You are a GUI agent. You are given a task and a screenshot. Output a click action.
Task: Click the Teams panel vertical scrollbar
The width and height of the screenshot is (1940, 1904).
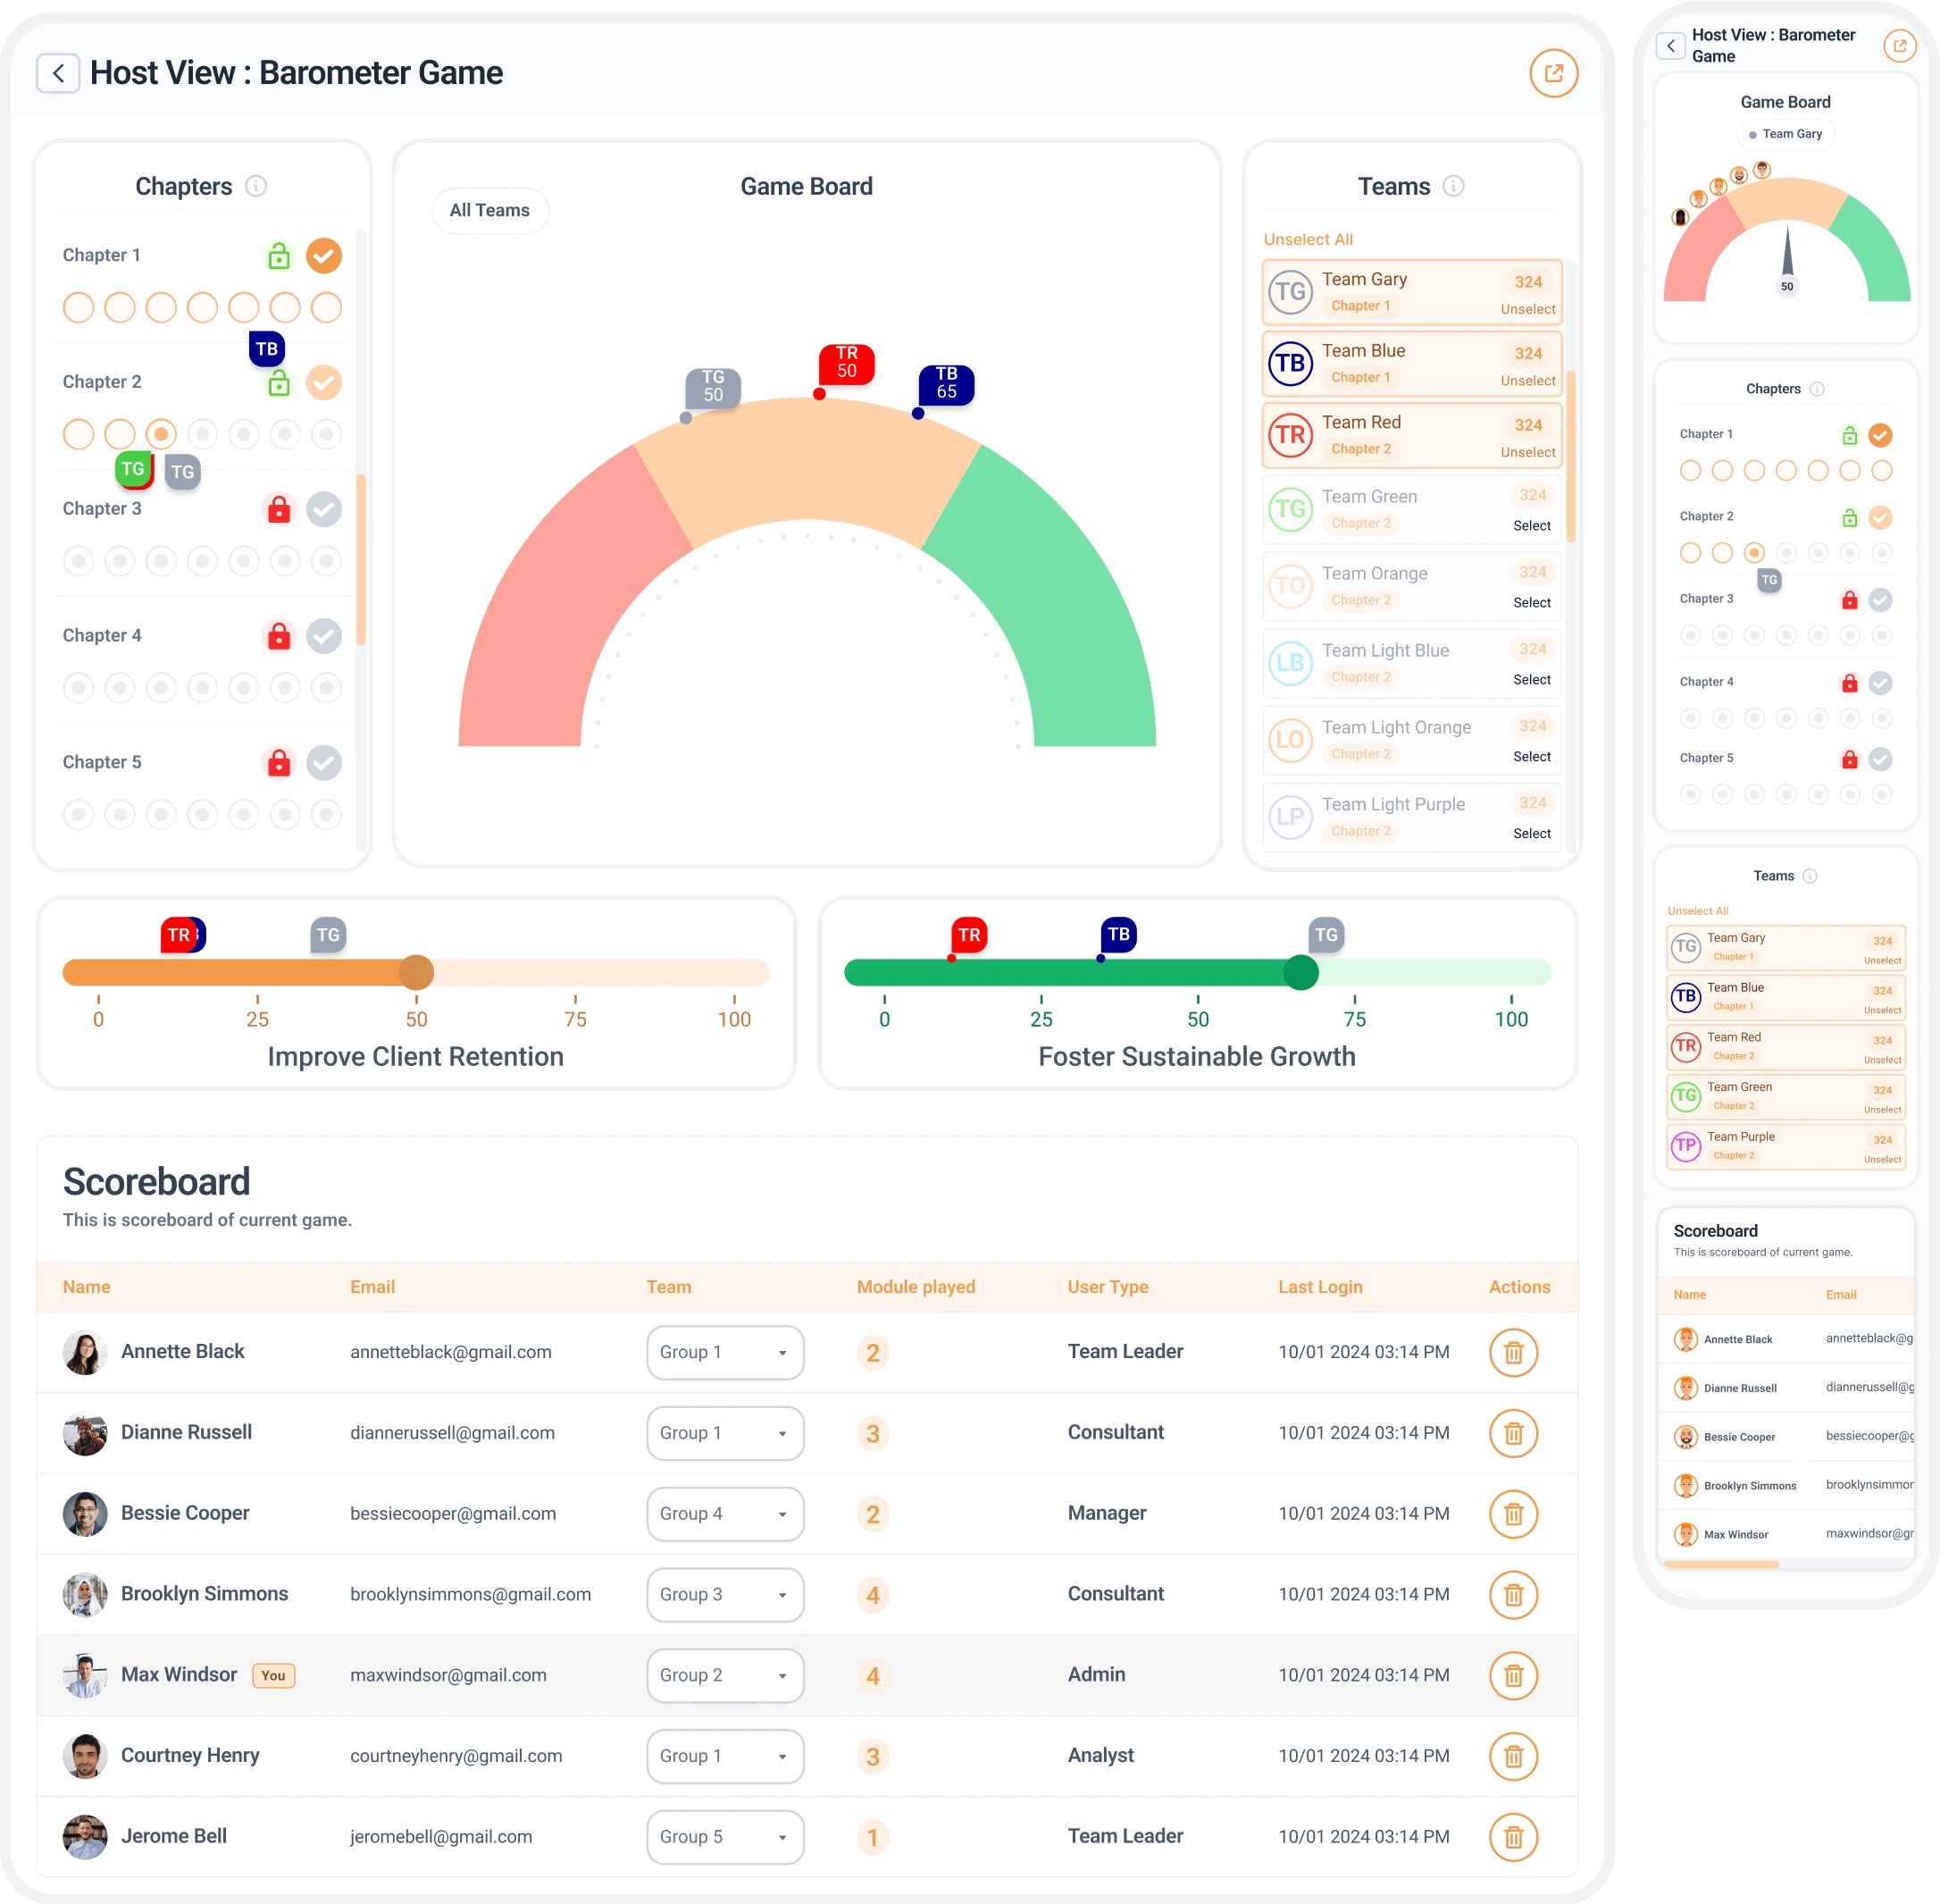[x=1570, y=456]
